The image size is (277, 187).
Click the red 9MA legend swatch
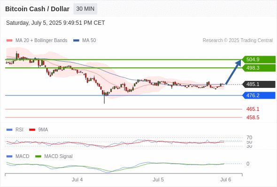(x=32, y=130)
